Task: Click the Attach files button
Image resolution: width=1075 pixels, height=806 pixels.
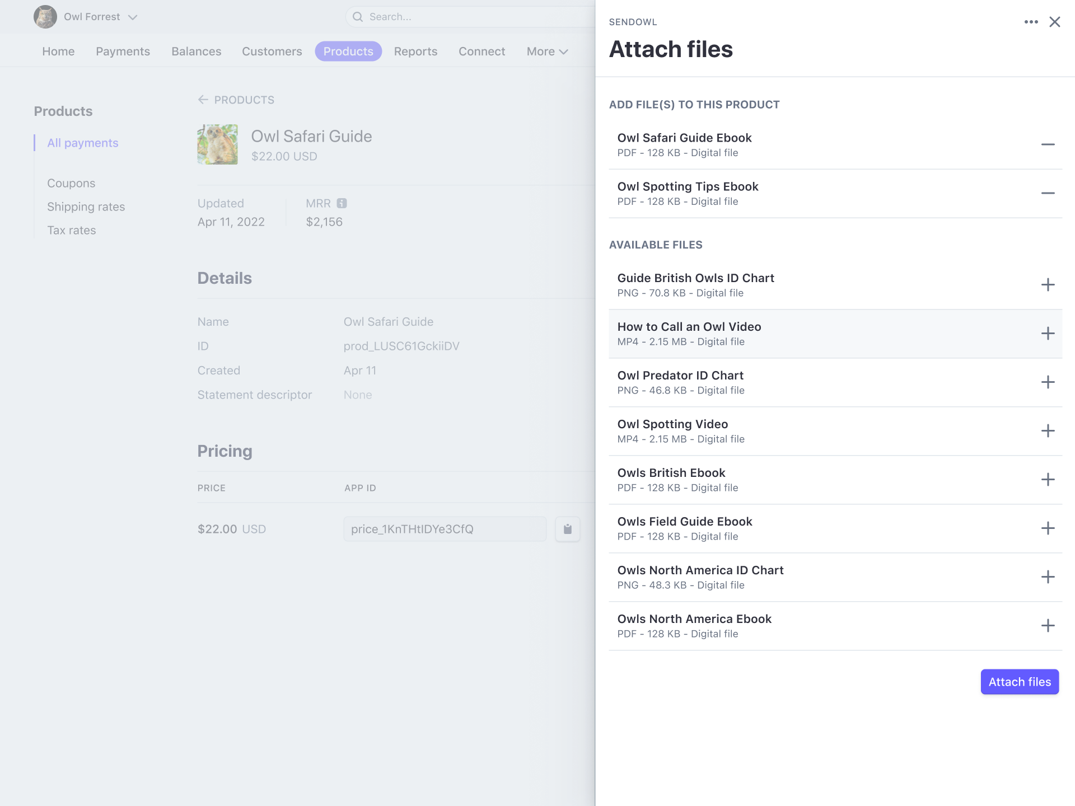Action: click(x=1019, y=682)
